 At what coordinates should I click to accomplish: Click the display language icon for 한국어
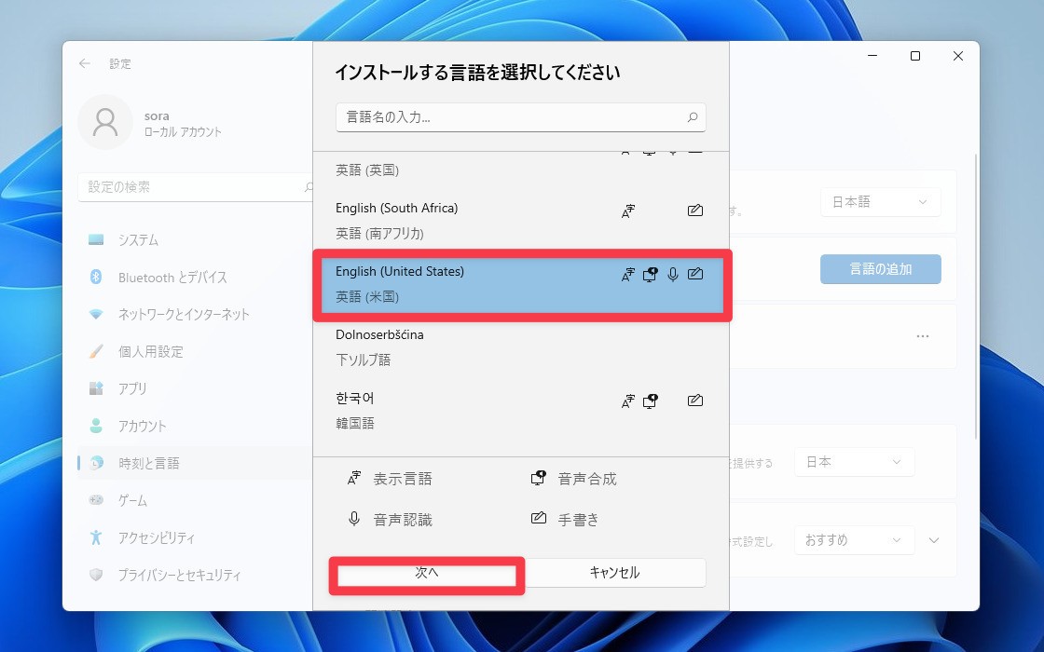[x=628, y=401]
